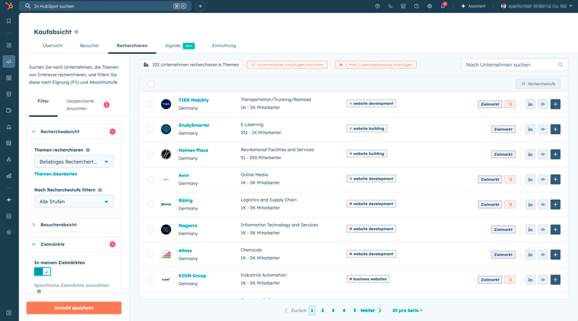The width and height of the screenshot is (578, 321).
Task: Open the 'Beliebiges Recherchet...' topics dropdown
Action: click(74, 162)
